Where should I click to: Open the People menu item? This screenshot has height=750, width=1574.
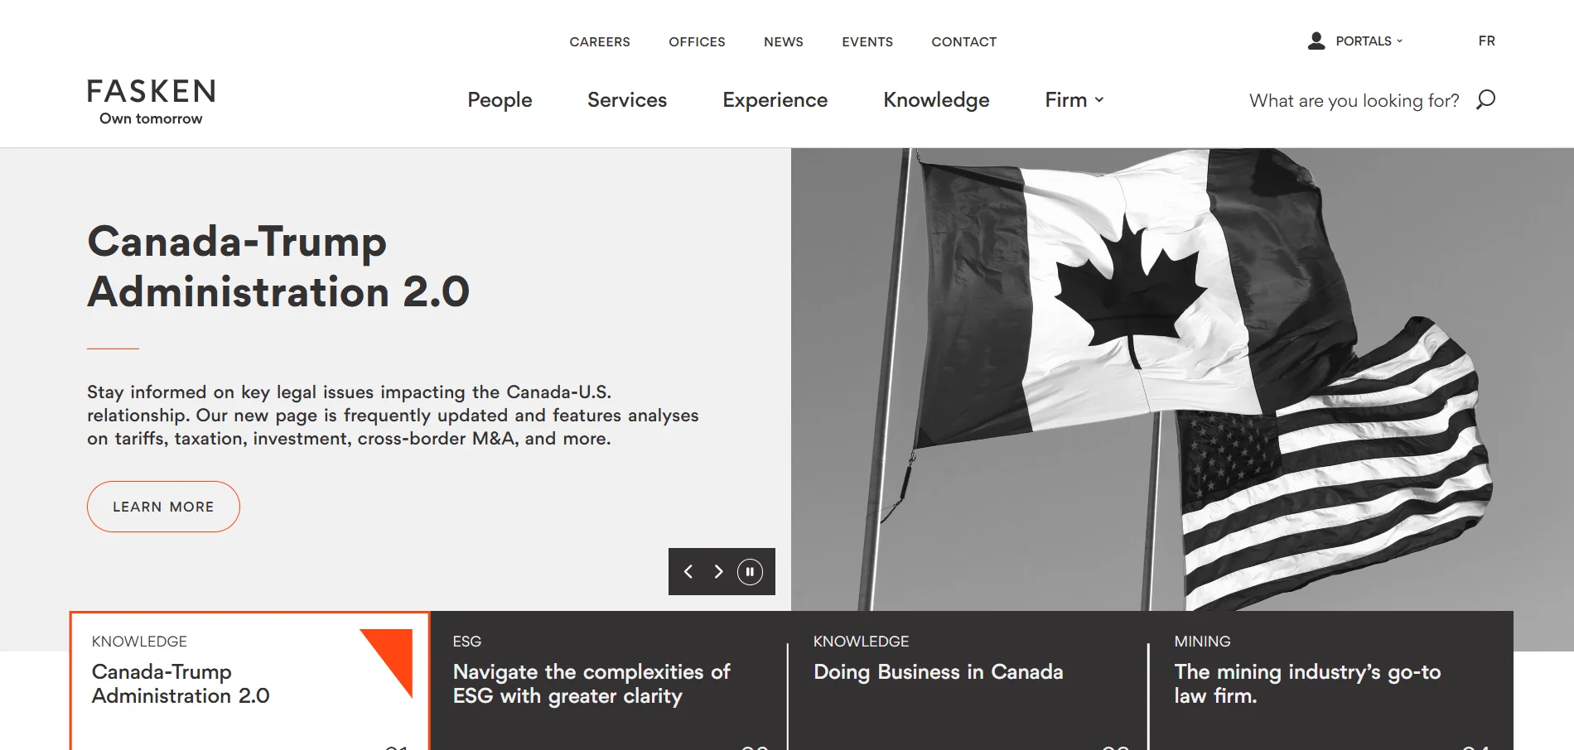[500, 100]
